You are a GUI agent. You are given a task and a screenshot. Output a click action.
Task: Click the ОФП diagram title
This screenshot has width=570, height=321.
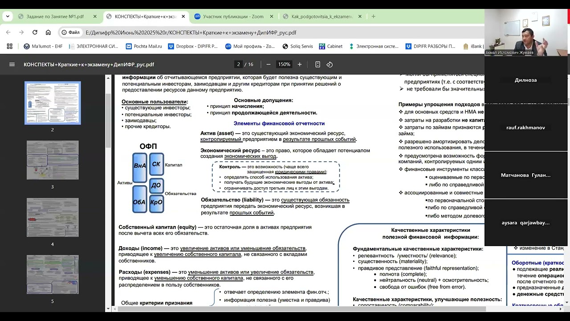pos(148,146)
